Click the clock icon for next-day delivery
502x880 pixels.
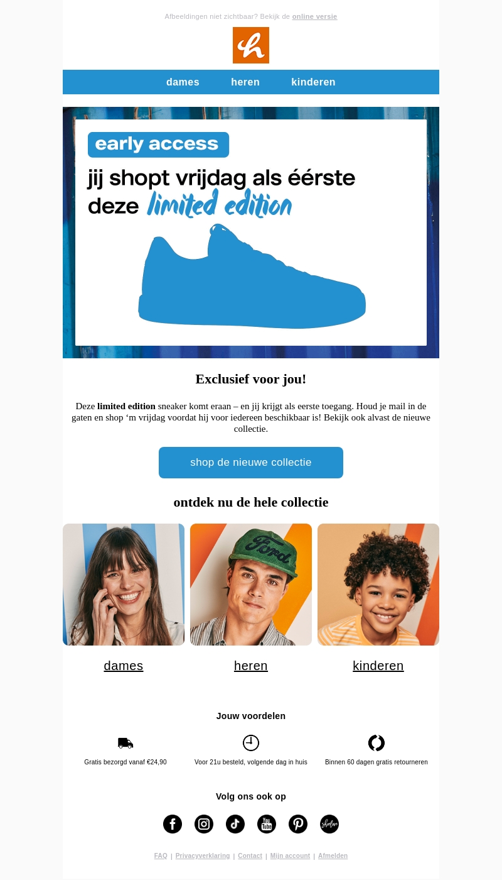[251, 743]
